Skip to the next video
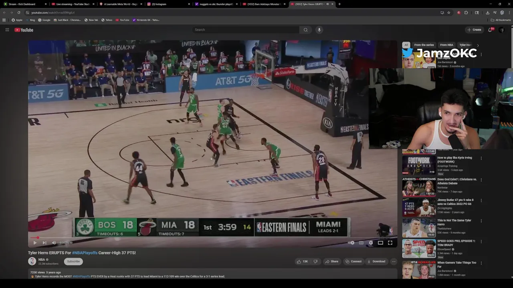The image size is (513, 288). (44, 242)
